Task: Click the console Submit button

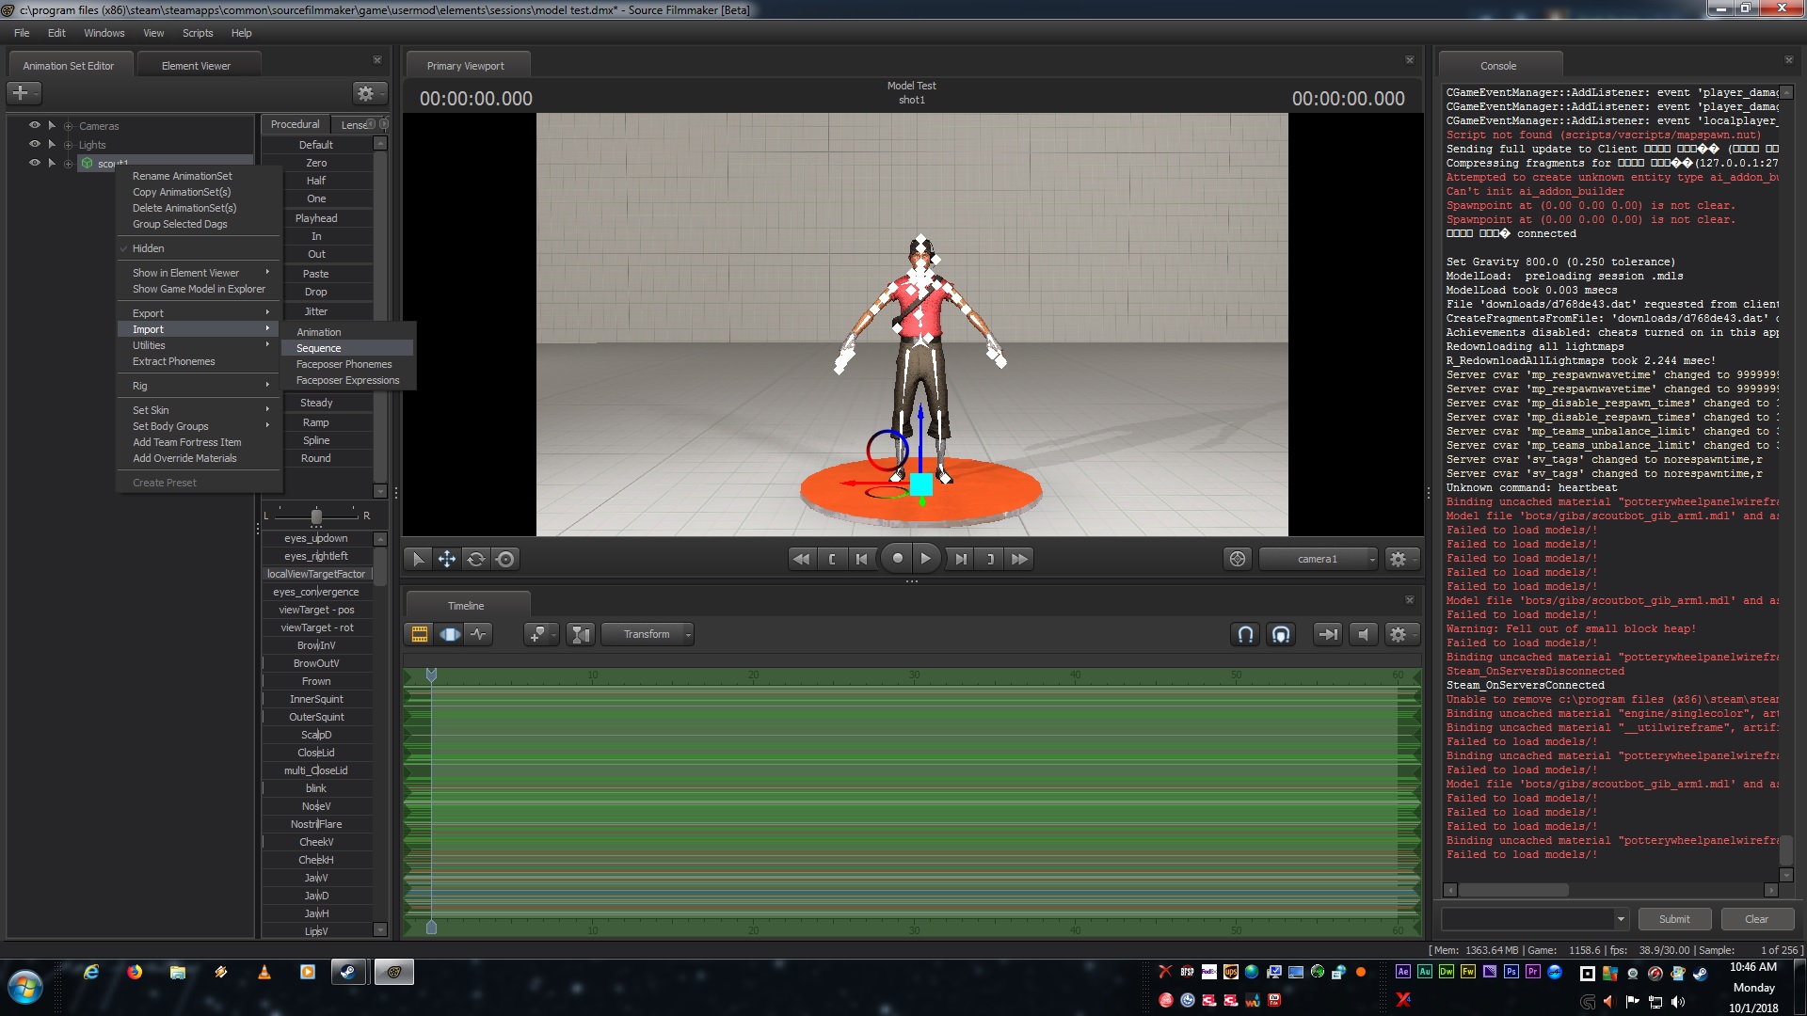Action: (x=1673, y=919)
